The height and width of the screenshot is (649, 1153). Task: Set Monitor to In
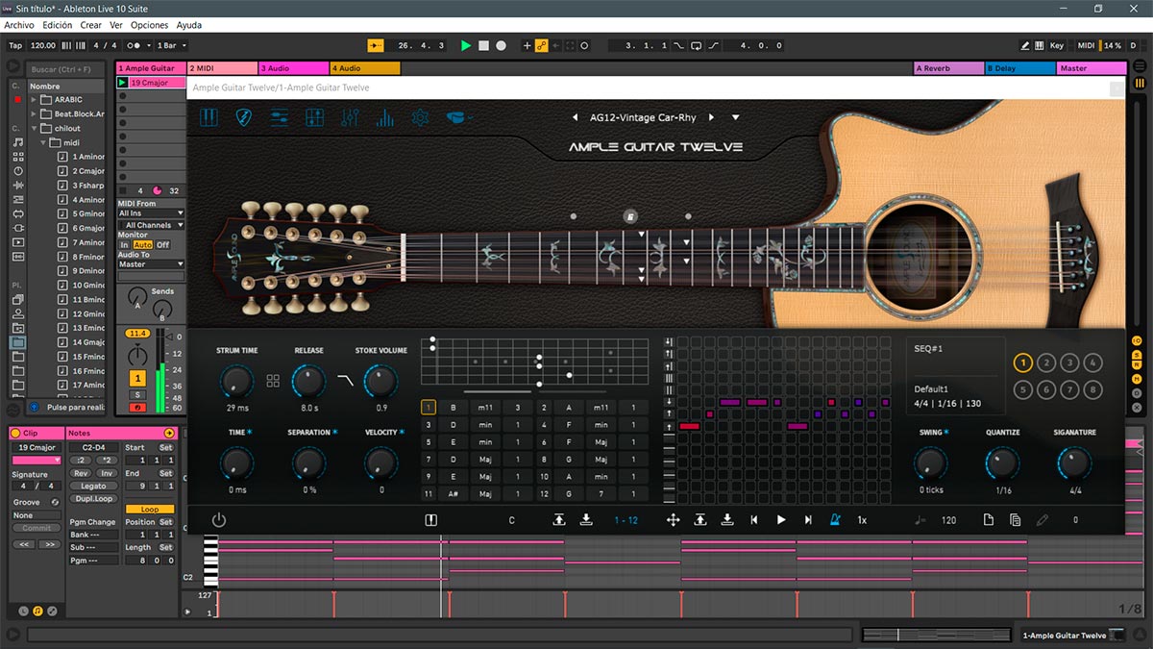coord(124,244)
